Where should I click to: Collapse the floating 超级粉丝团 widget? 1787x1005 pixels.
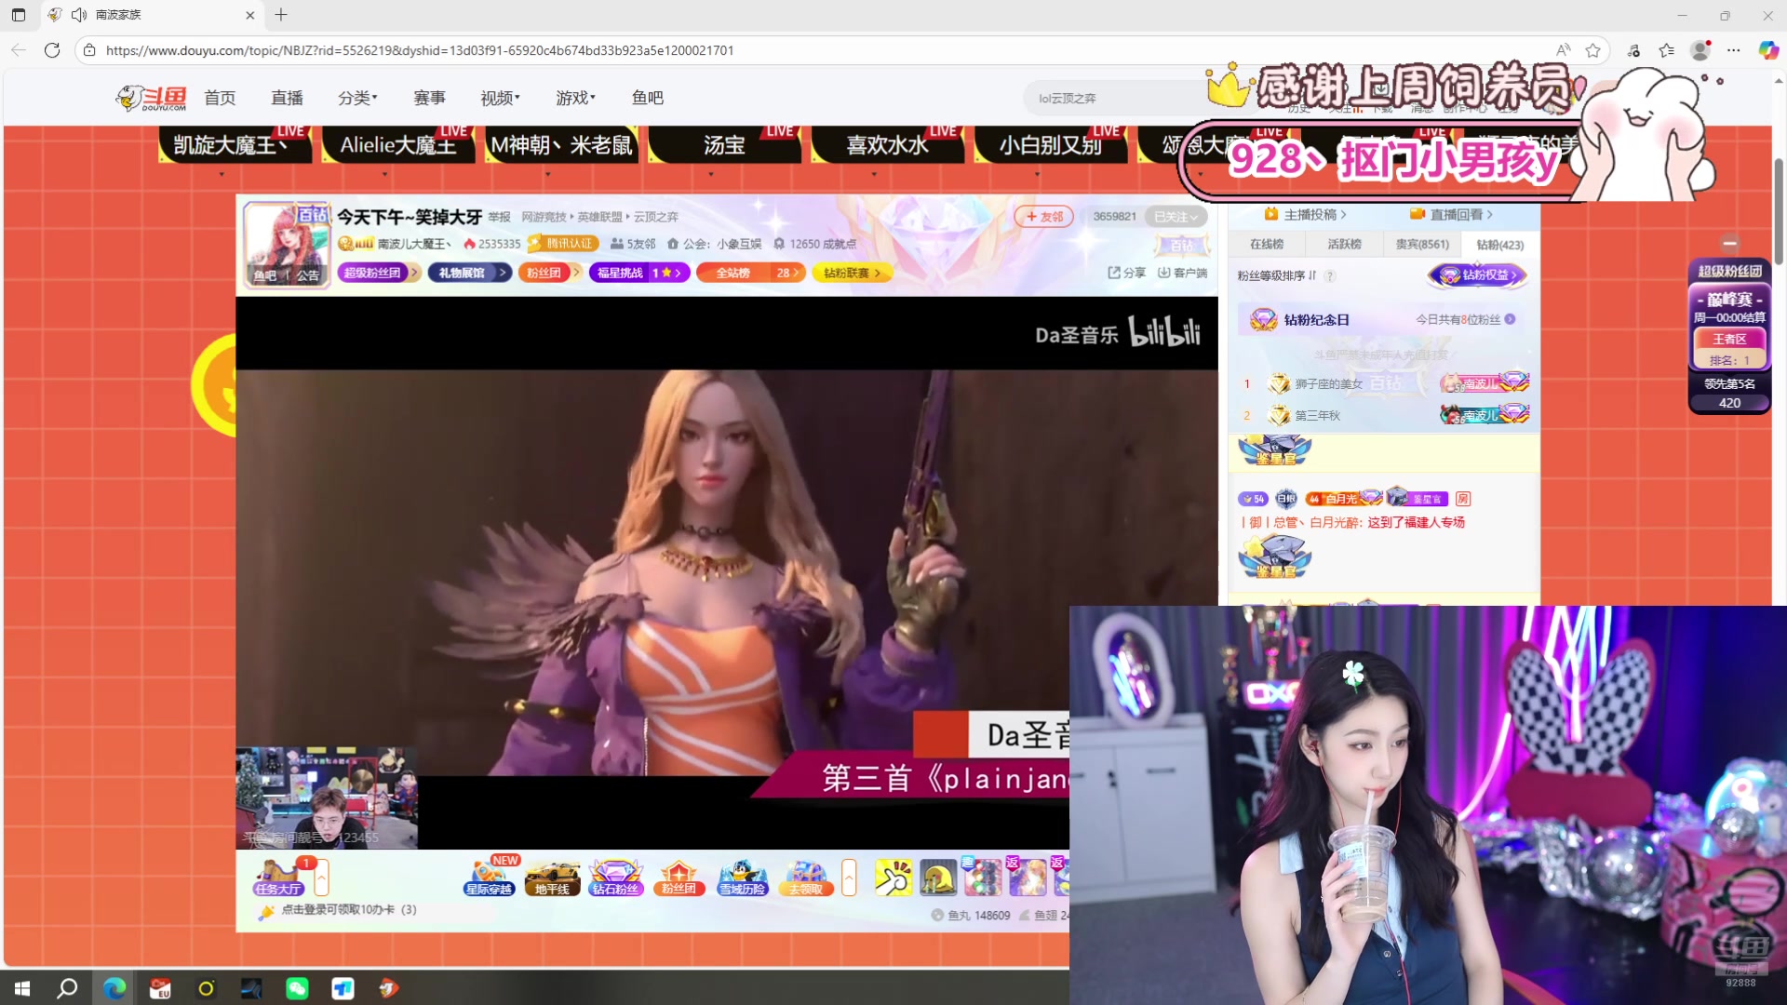coord(1729,244)
